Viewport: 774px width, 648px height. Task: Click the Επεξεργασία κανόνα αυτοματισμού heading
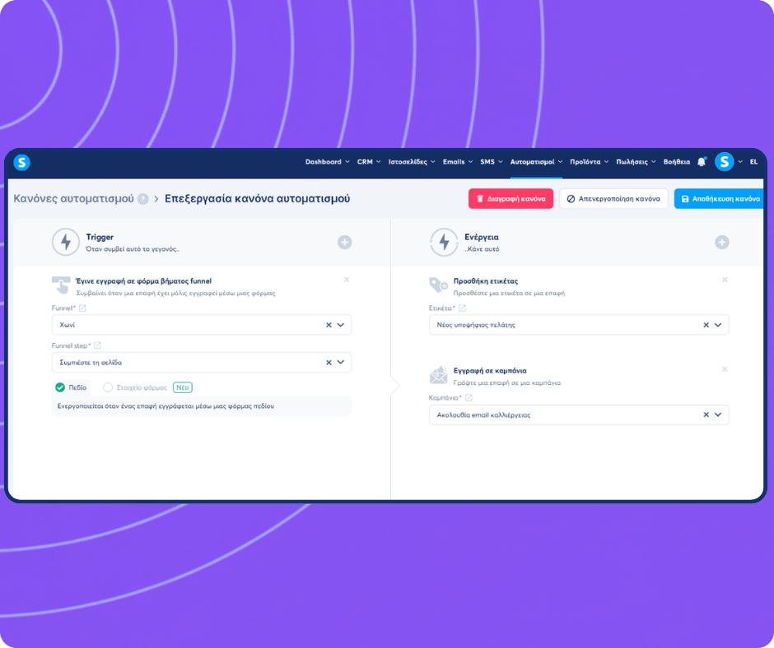click(x=257, y=199)
